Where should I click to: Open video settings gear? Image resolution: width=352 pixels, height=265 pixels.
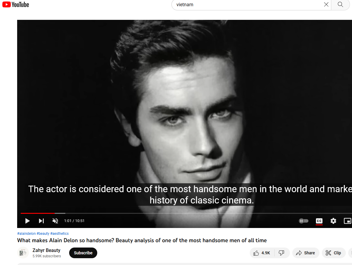click(333, 221)
